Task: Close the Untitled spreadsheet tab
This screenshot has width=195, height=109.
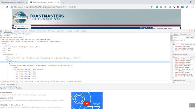Action: tap(26, 2)
